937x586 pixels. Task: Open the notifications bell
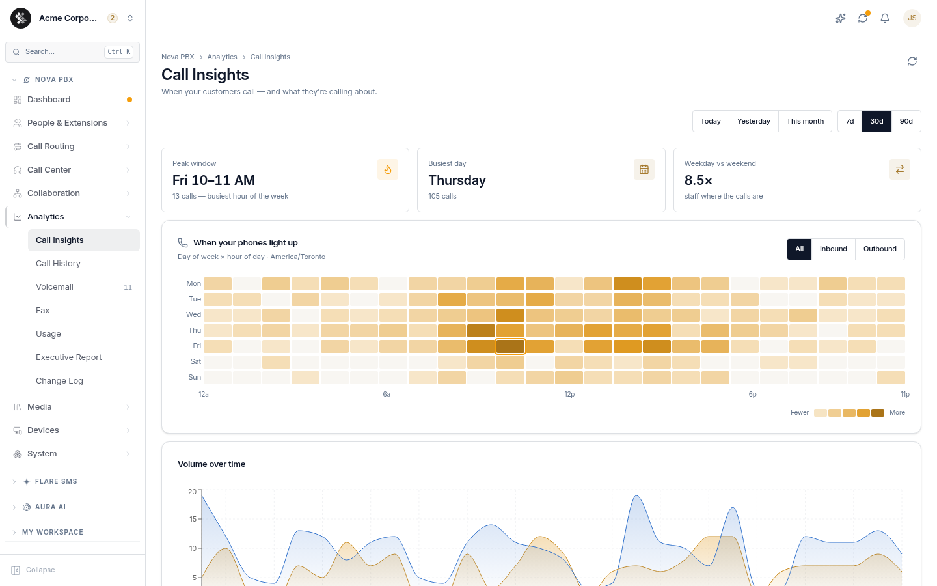[x=885, y=18]
